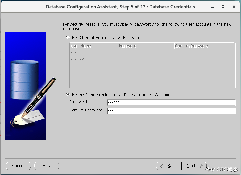Click the SYS row password cell
Screen dimensions: 241x175
coord(146,53)
